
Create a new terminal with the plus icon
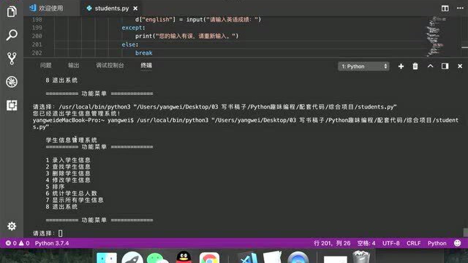(401, 66)
